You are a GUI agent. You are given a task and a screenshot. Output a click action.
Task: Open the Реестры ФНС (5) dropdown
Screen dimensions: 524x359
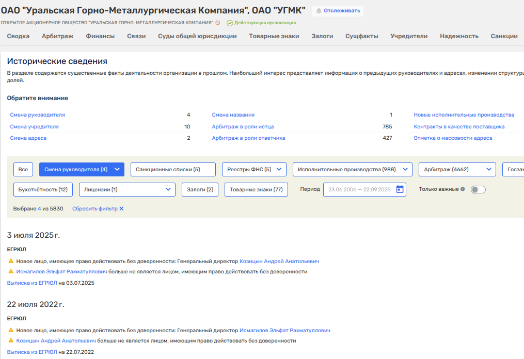[254, 169]
